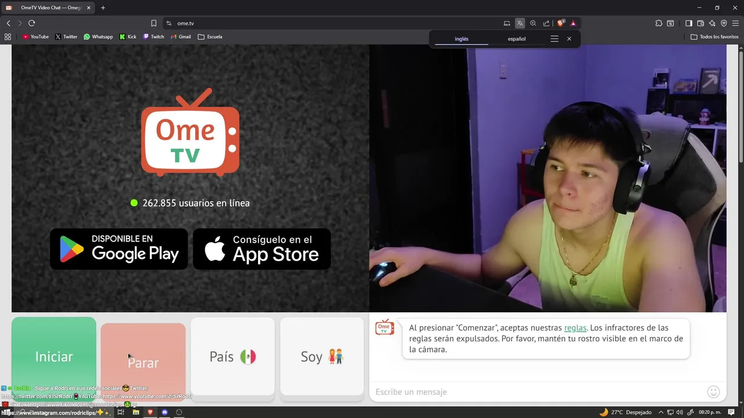
Task: Select the inglés tab in the translate popup
Action: point(462,39)
